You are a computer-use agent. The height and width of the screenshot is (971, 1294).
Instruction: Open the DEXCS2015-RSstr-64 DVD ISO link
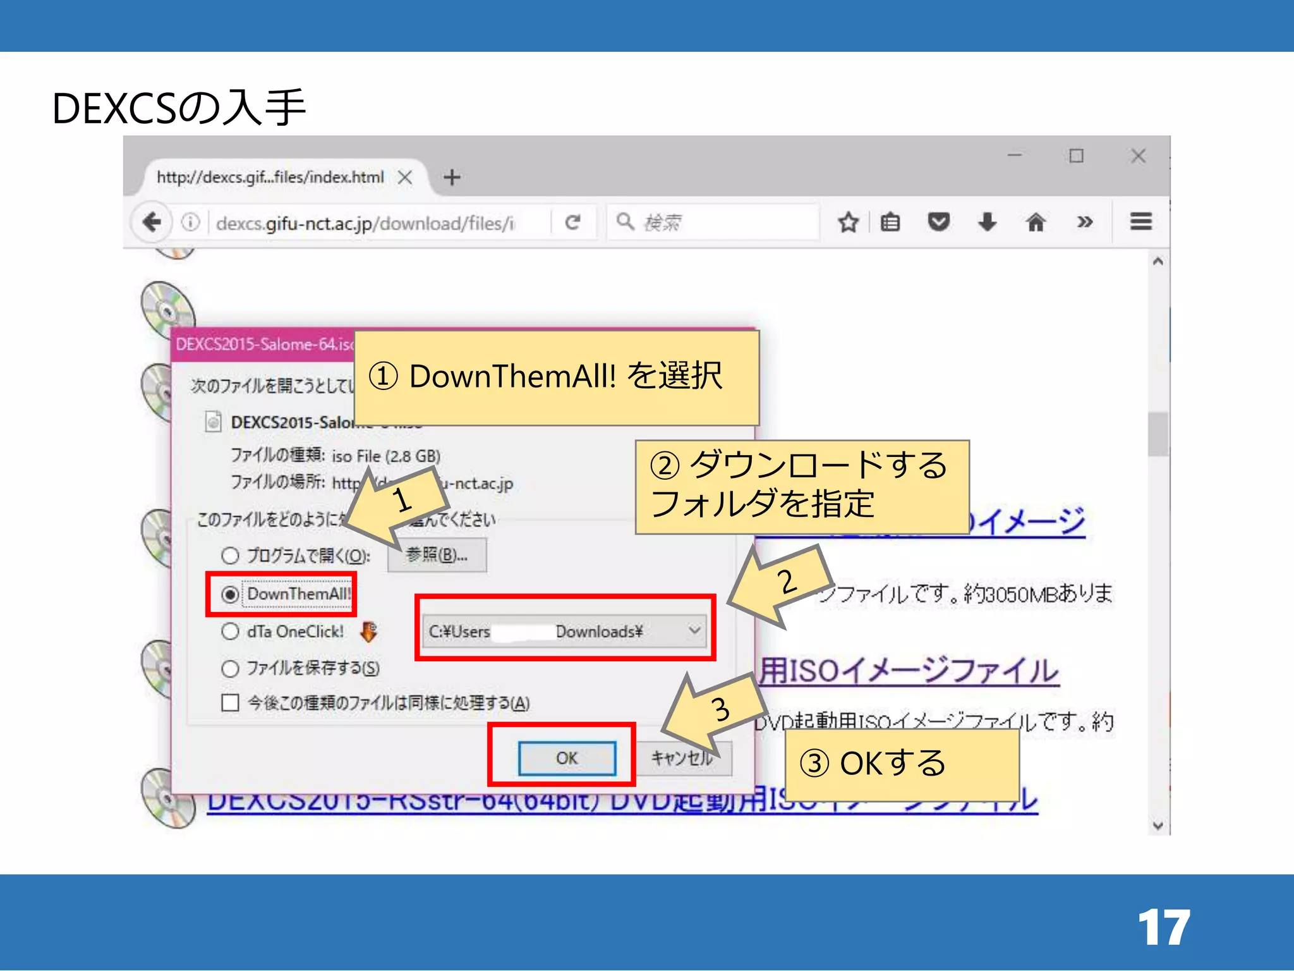[622, 800]
